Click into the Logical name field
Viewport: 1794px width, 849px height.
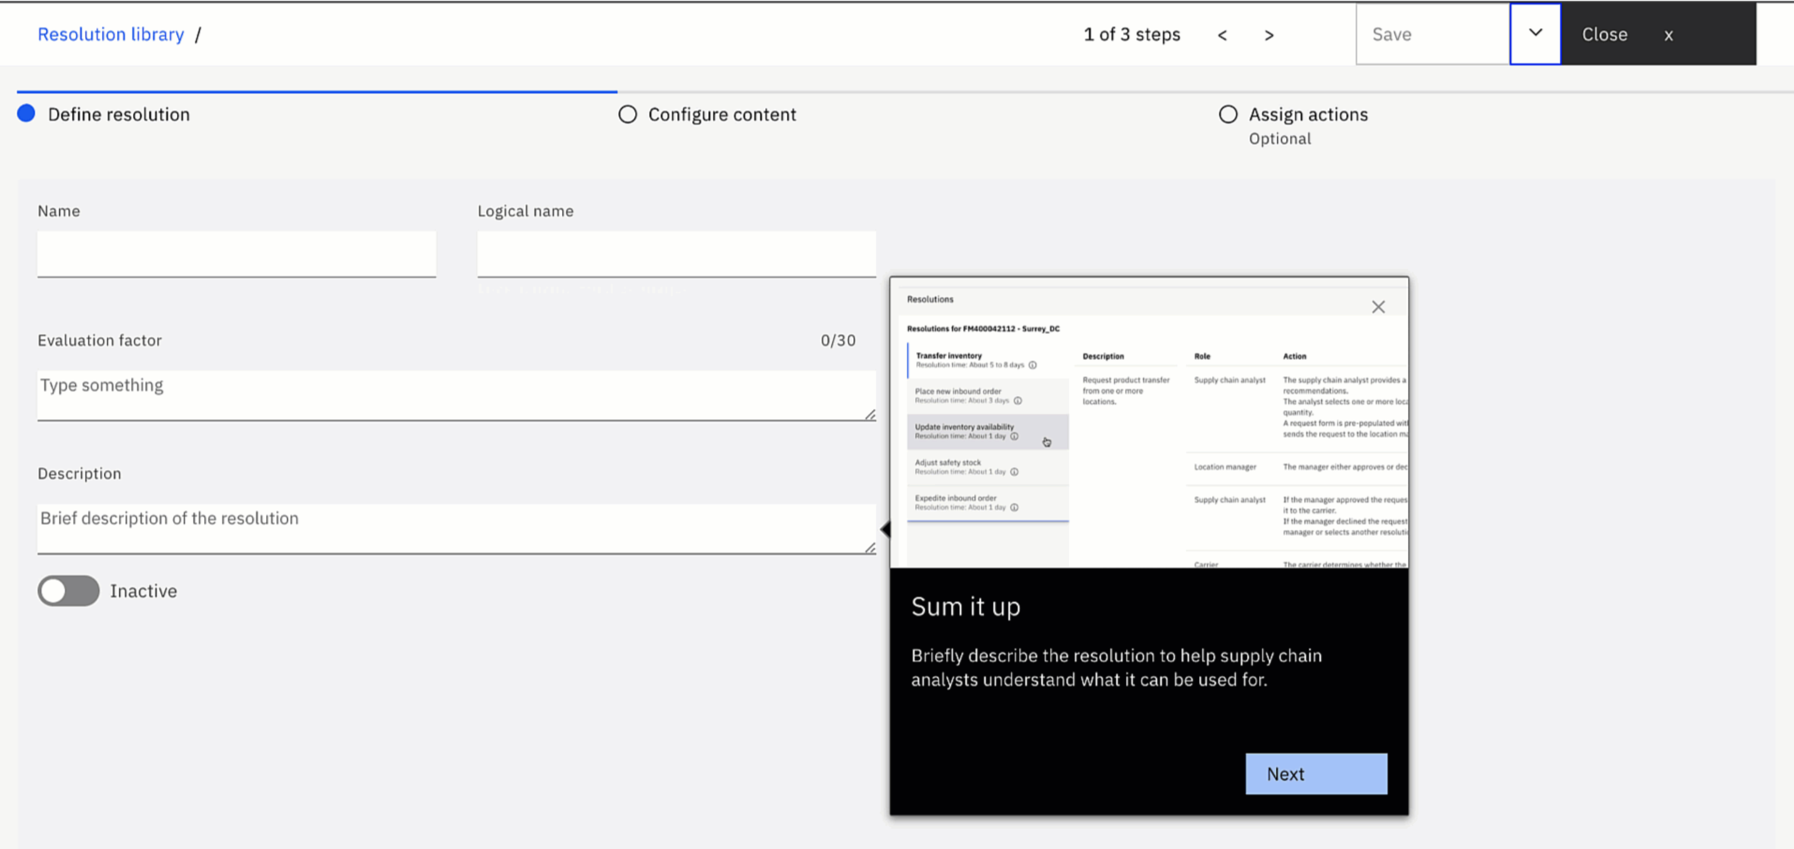point(676,254)
